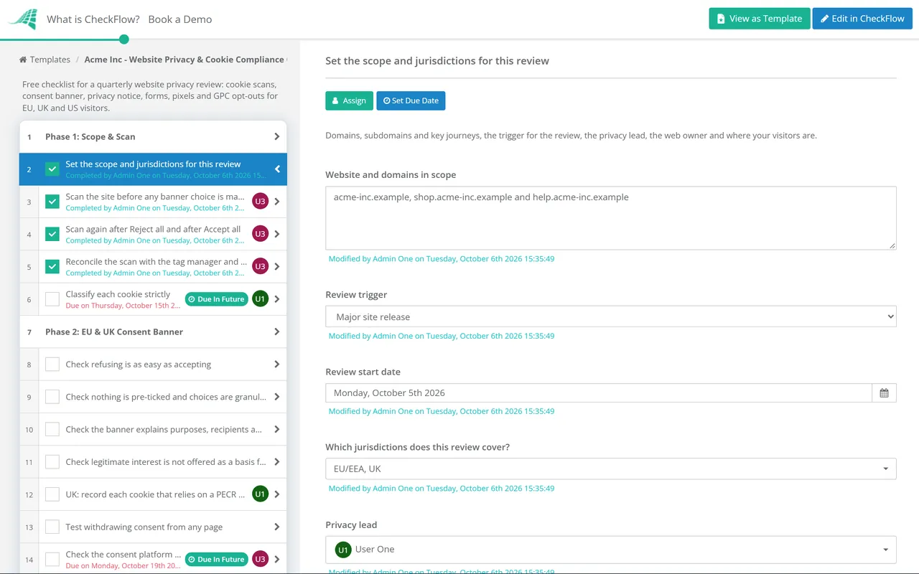Open the Review trigger dropdown
919x574 pixels.
(611, 316)
